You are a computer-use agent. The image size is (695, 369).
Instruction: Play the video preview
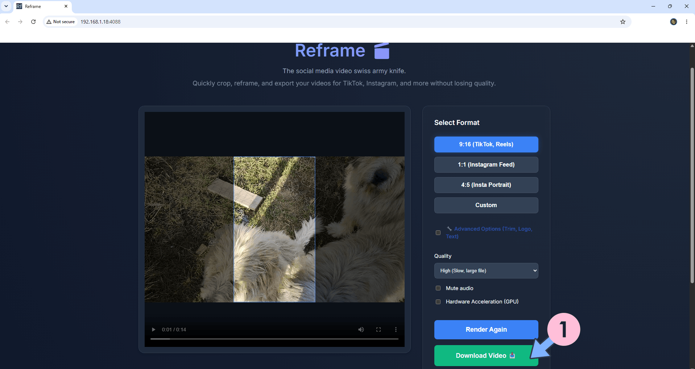pos(154,330)
